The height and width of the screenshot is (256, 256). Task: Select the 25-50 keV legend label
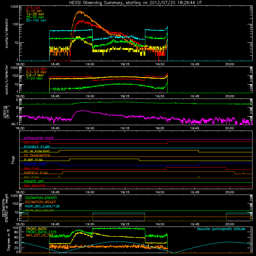[35, 17]
